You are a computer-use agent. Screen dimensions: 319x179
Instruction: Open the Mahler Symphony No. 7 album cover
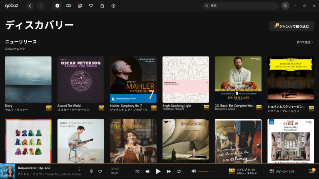pyautogui.click(x=133, y=80)
